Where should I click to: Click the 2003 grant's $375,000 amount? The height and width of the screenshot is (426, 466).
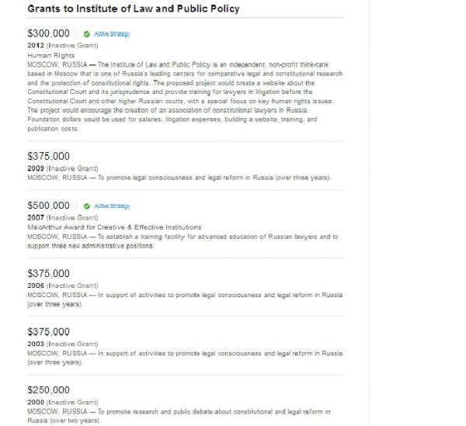[48, 331]
